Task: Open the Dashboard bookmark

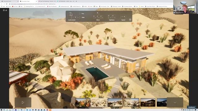Action: click(116, 6)
